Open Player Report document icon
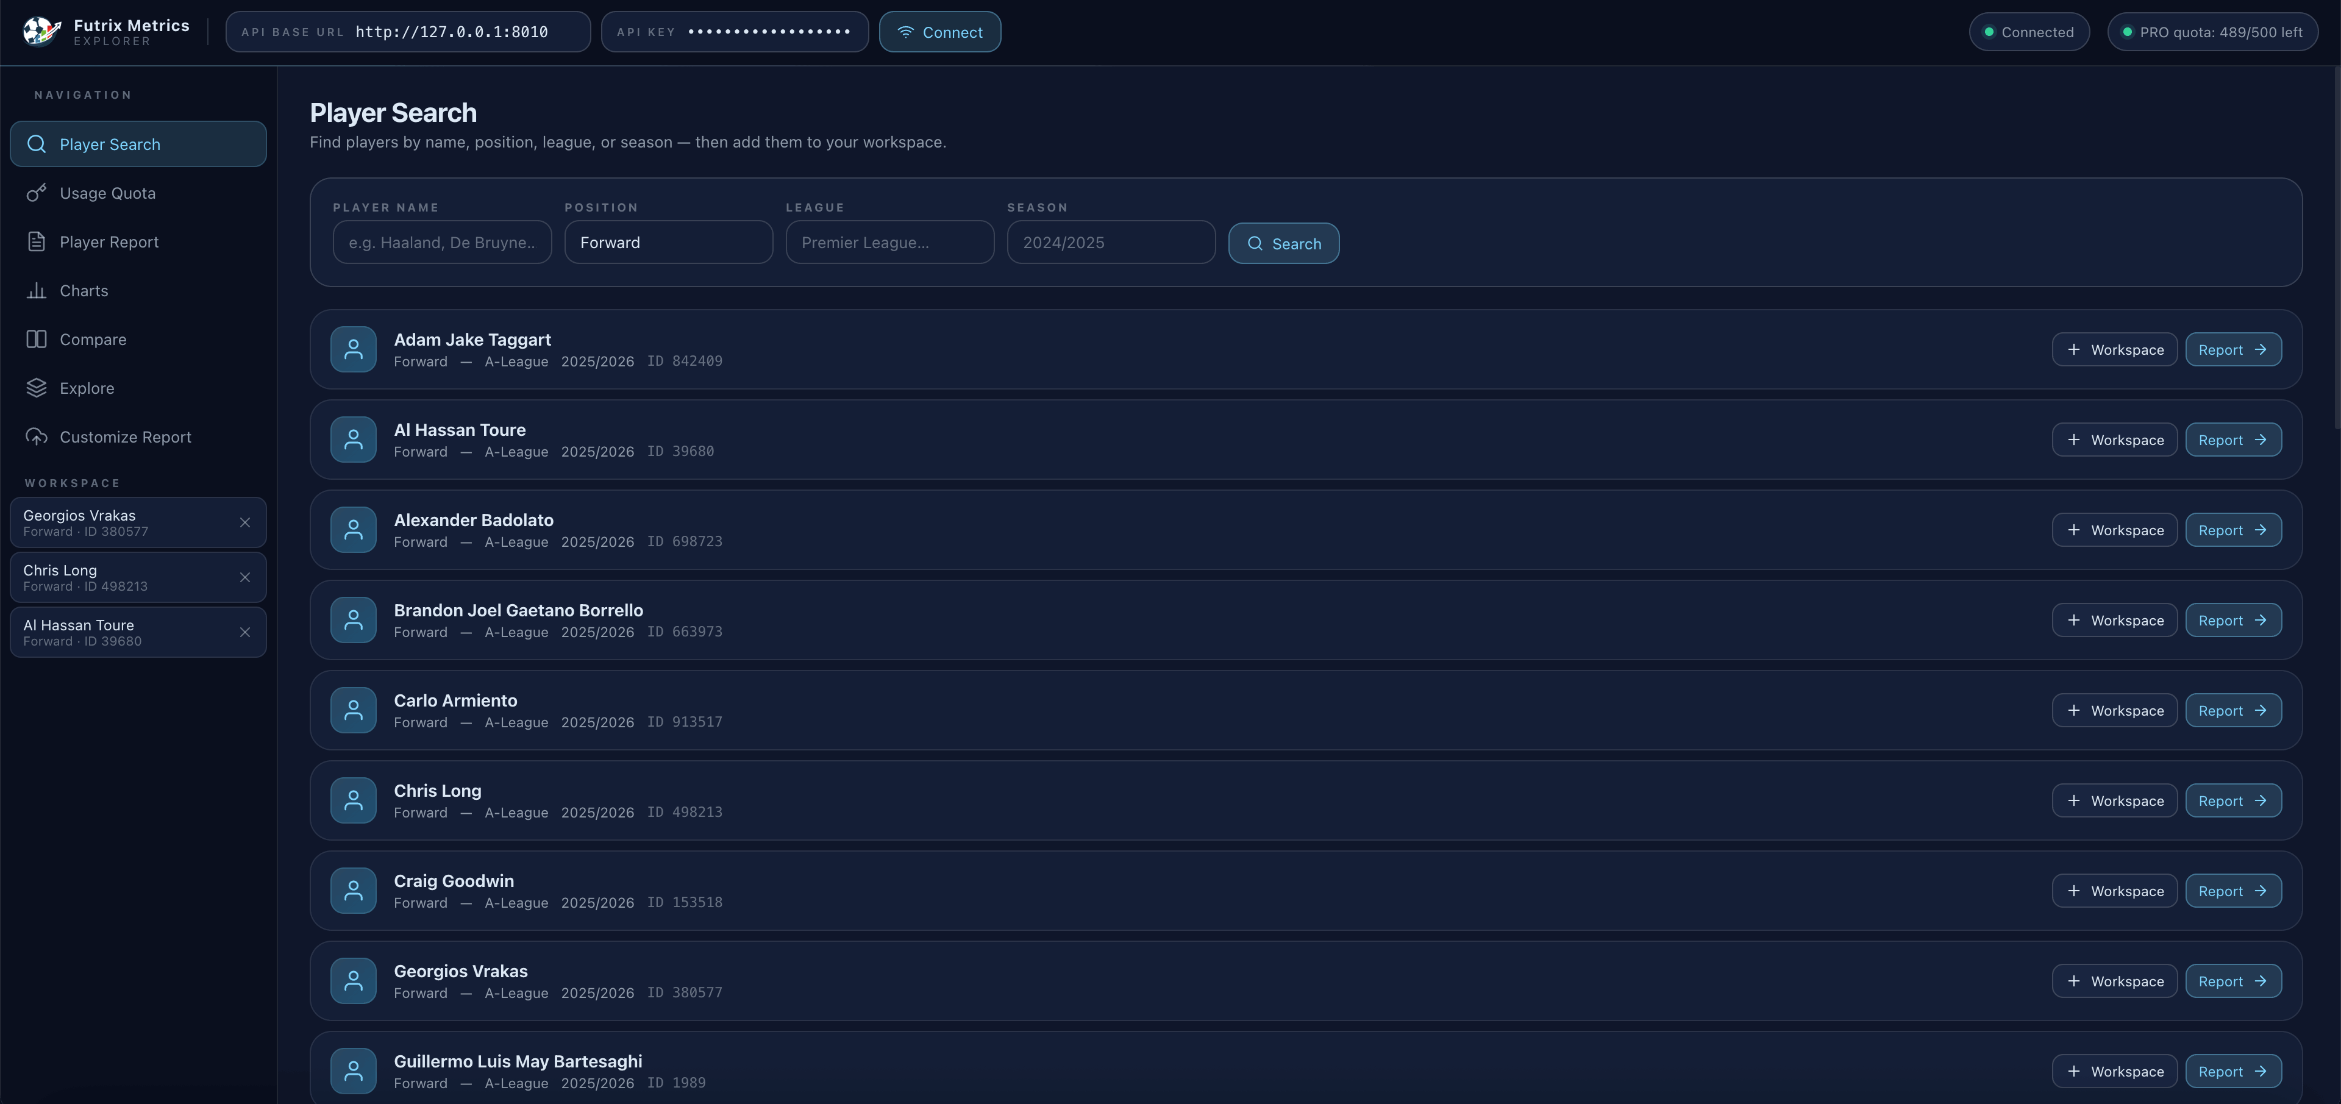The height and width of the screenshot is (1104, 2341). pos(37,241)
